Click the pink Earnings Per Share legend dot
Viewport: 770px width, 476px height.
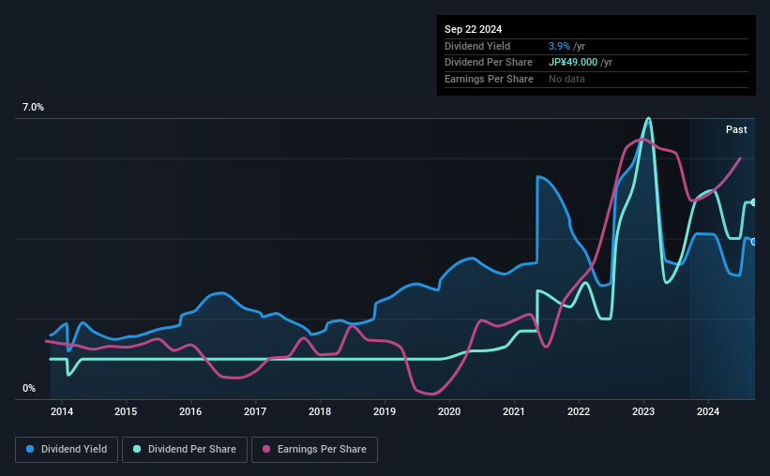pos(266,449)
